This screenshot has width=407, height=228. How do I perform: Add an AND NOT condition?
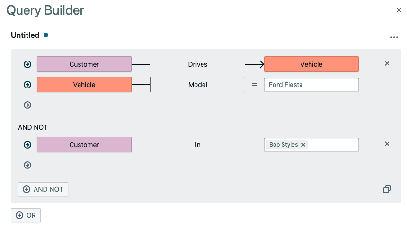click(x=43, y=189)
